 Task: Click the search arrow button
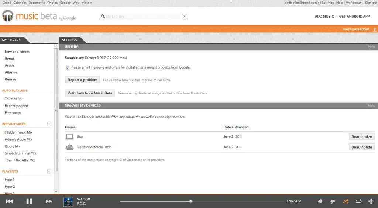point(184,17)
